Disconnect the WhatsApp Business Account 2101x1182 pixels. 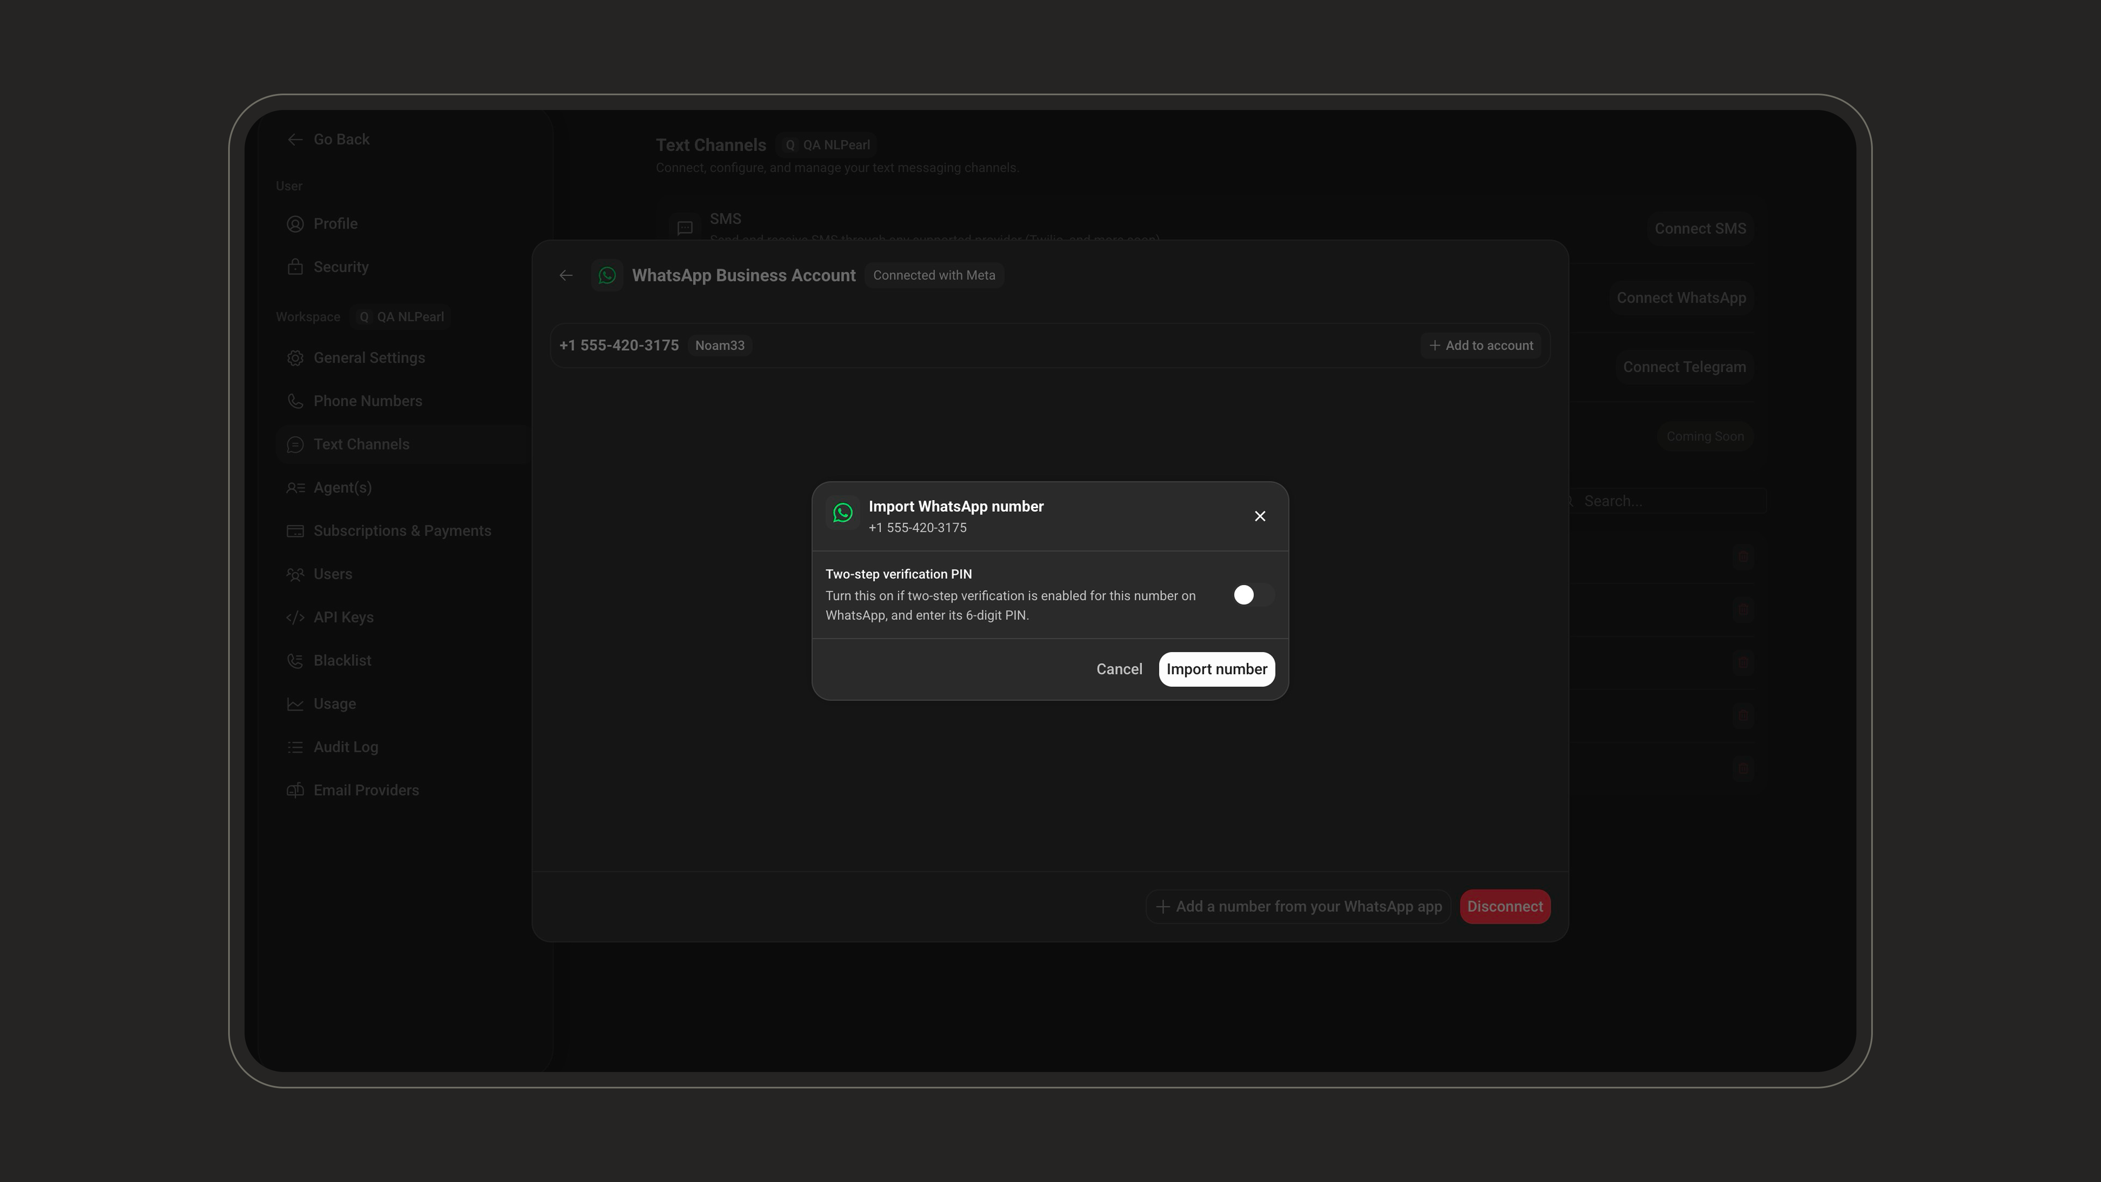[x=1505, y=906]
